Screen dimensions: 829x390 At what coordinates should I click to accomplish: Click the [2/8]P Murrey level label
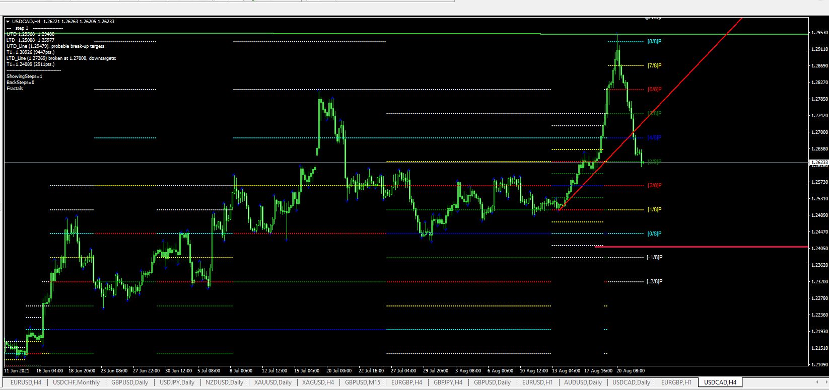[x=654, y=185]
